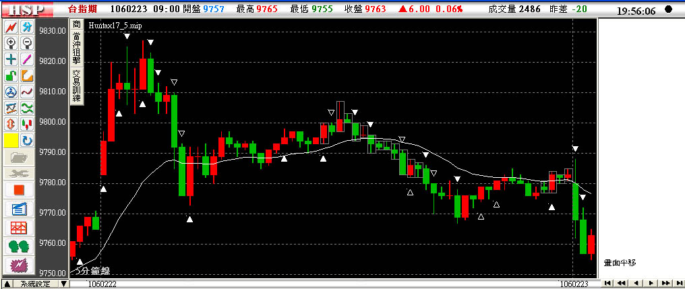The height and width of the screenshot is (289, 685).
Task: Activate the teal crosshair tool
Action: [x=11, y=59]
